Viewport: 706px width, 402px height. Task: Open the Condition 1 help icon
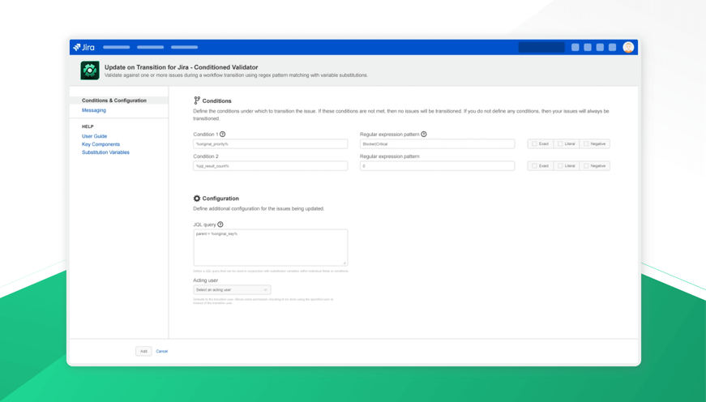click(x=222, y=135)
